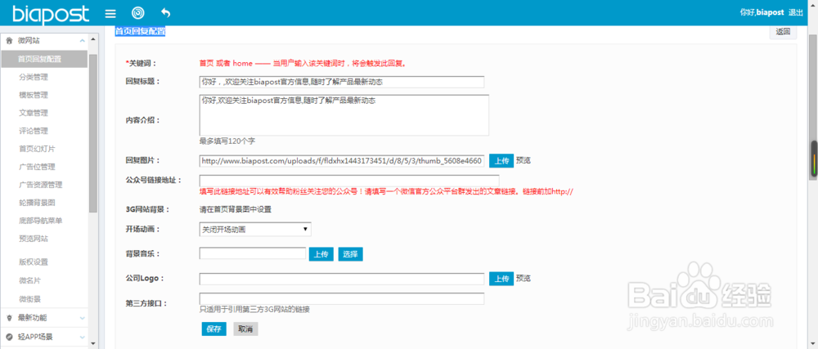Click the sidebar scrollbar up arrow
This screenshot has height=349, width=818.
tap(93, 39)
